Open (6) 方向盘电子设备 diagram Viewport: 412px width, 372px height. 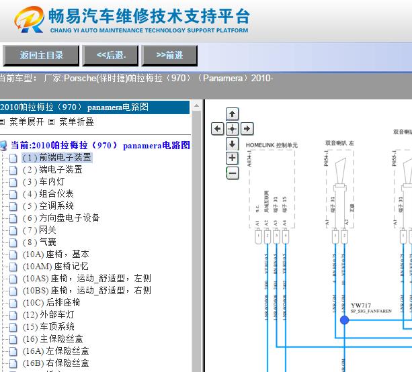[61, 218]
